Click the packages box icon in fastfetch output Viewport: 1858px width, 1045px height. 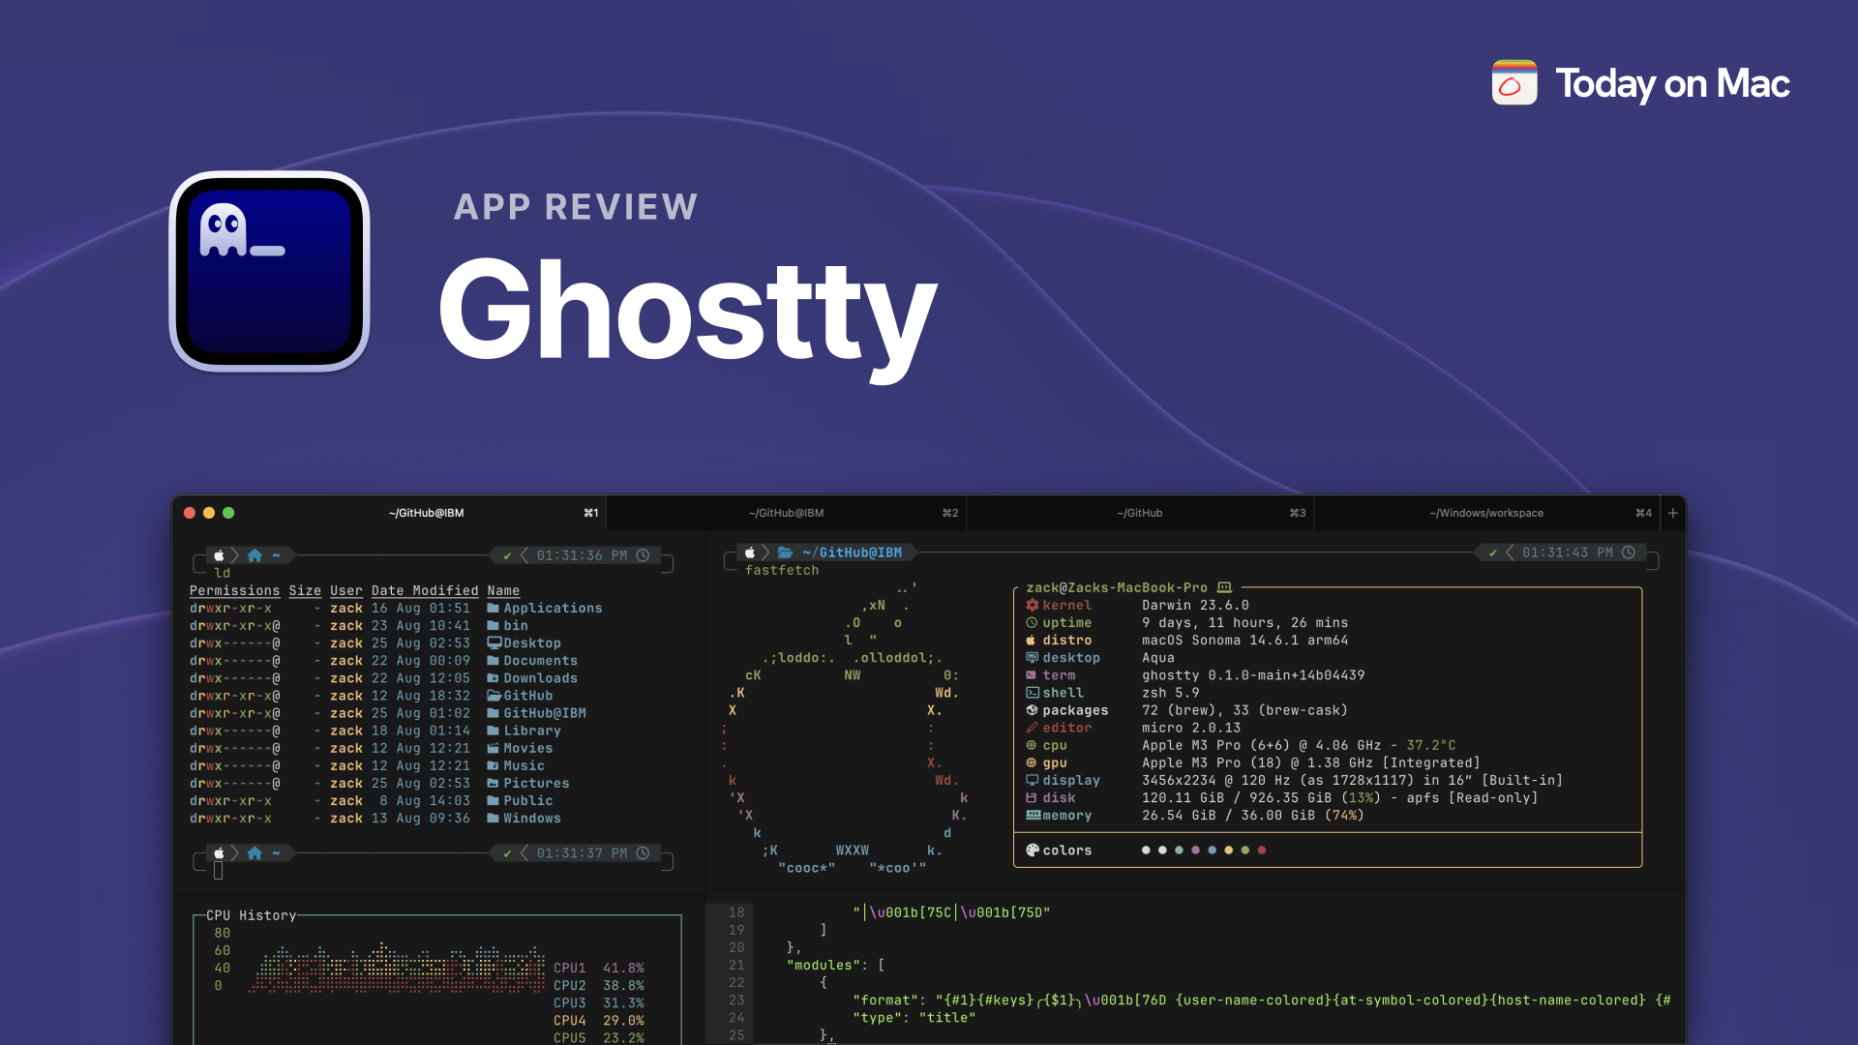pyautogui.click(x=1033, y=710)
